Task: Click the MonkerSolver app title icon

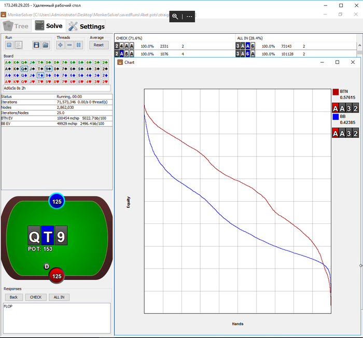Action: pyautogui.click(x=4, y=15)
